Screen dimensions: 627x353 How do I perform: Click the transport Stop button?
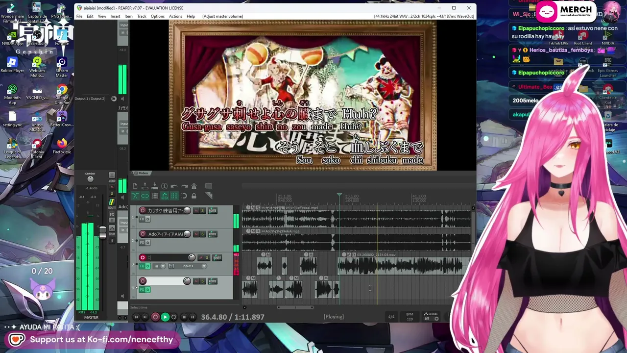click(x=184, y=317)
